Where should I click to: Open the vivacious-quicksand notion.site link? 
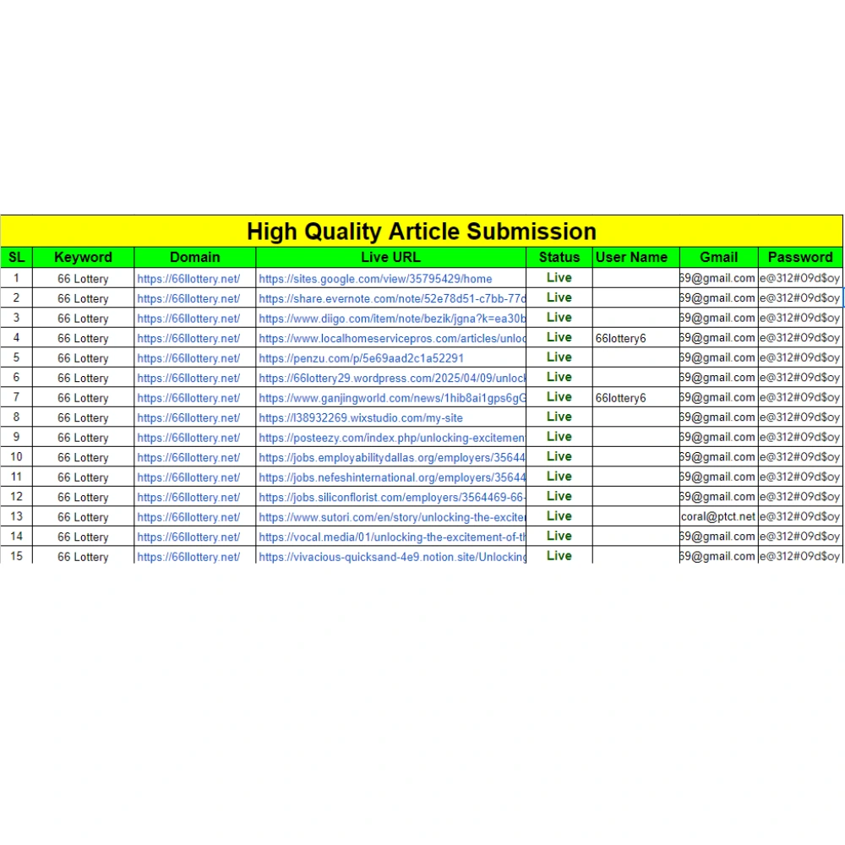(392, 557)
